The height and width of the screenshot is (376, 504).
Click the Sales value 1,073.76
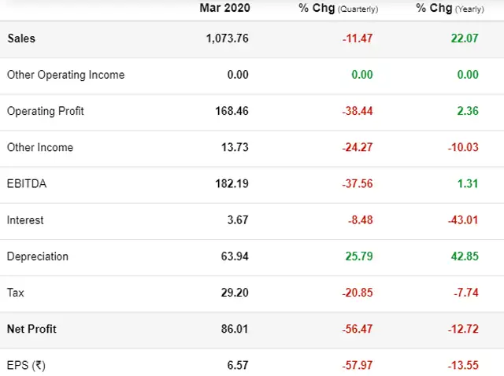226,38
